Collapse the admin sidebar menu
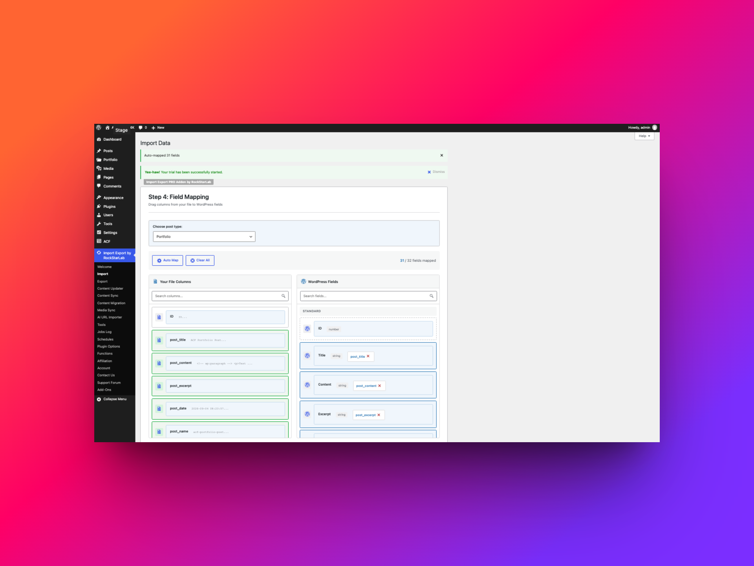Viewport: 754px width, 566px height. (x=112, y=399)
